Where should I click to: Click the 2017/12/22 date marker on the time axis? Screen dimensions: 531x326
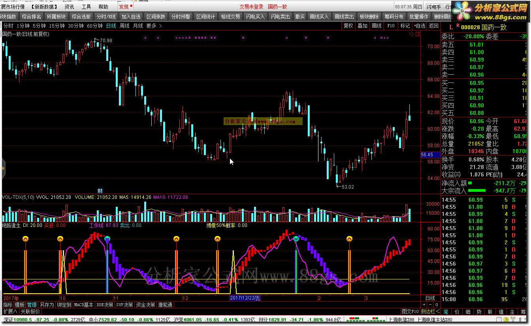pos(245,298)
